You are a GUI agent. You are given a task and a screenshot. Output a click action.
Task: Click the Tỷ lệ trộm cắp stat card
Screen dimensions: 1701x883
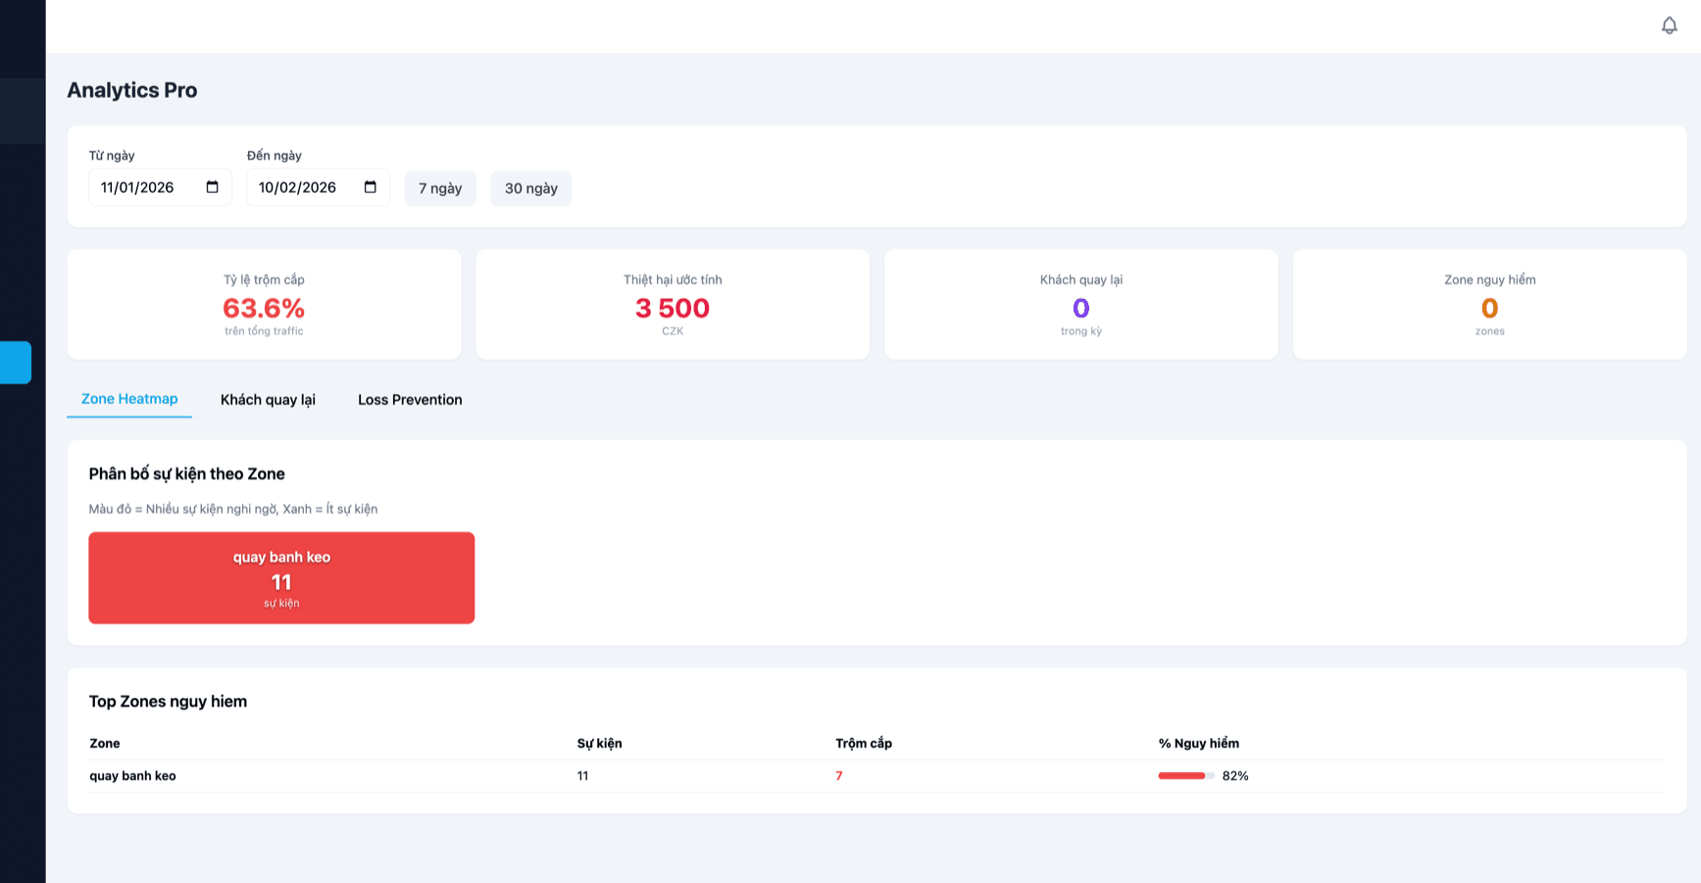click(x=264, y=305)
